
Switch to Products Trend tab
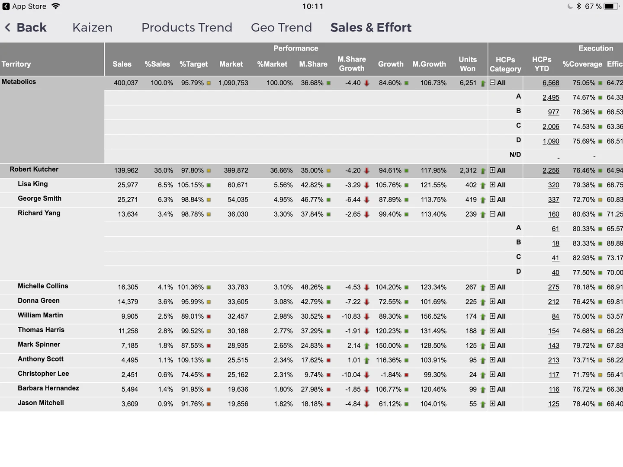(186, 27)
